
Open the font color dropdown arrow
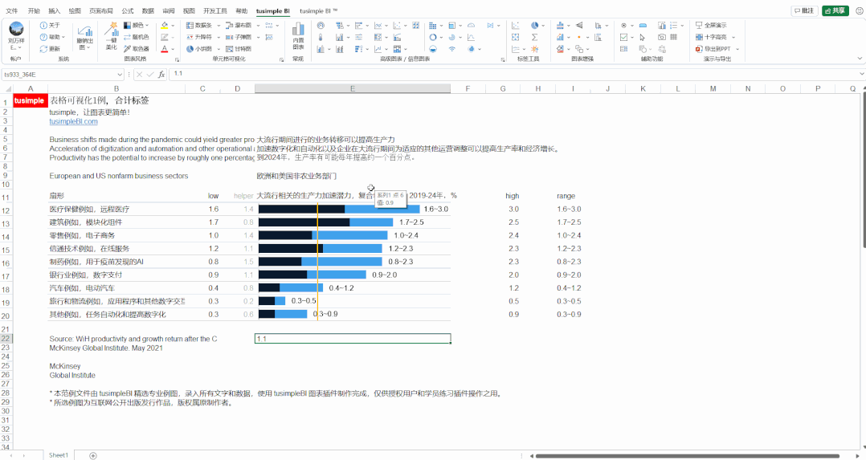[x=173, y=49]
